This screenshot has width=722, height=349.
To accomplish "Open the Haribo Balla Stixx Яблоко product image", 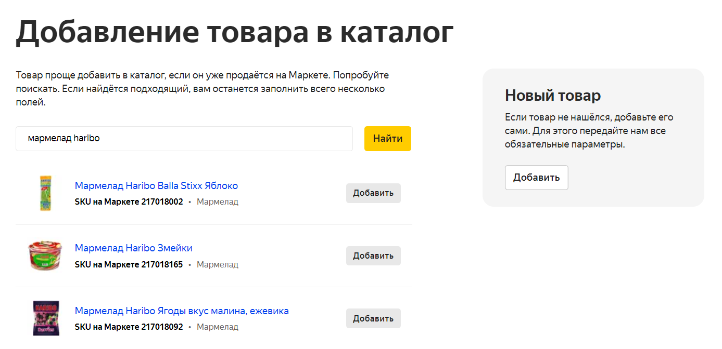I will 45,193.
